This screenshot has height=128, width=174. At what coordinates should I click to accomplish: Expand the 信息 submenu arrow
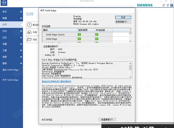[x=21, y=57]
